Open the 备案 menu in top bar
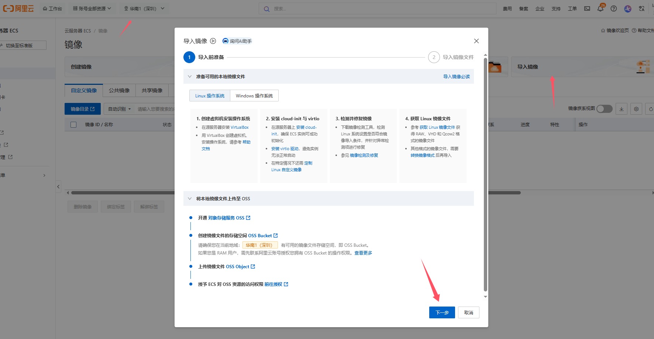654x339 pixels. [x=524, y=8]
